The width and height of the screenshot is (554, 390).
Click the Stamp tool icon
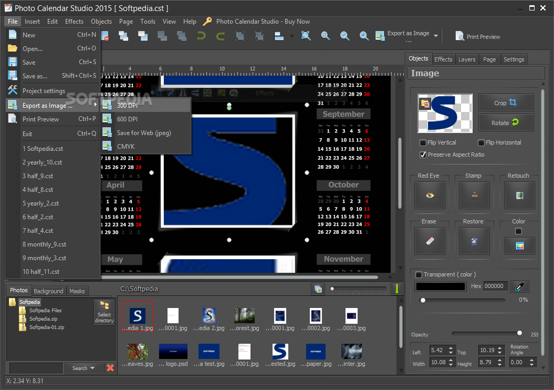[474, 195]
